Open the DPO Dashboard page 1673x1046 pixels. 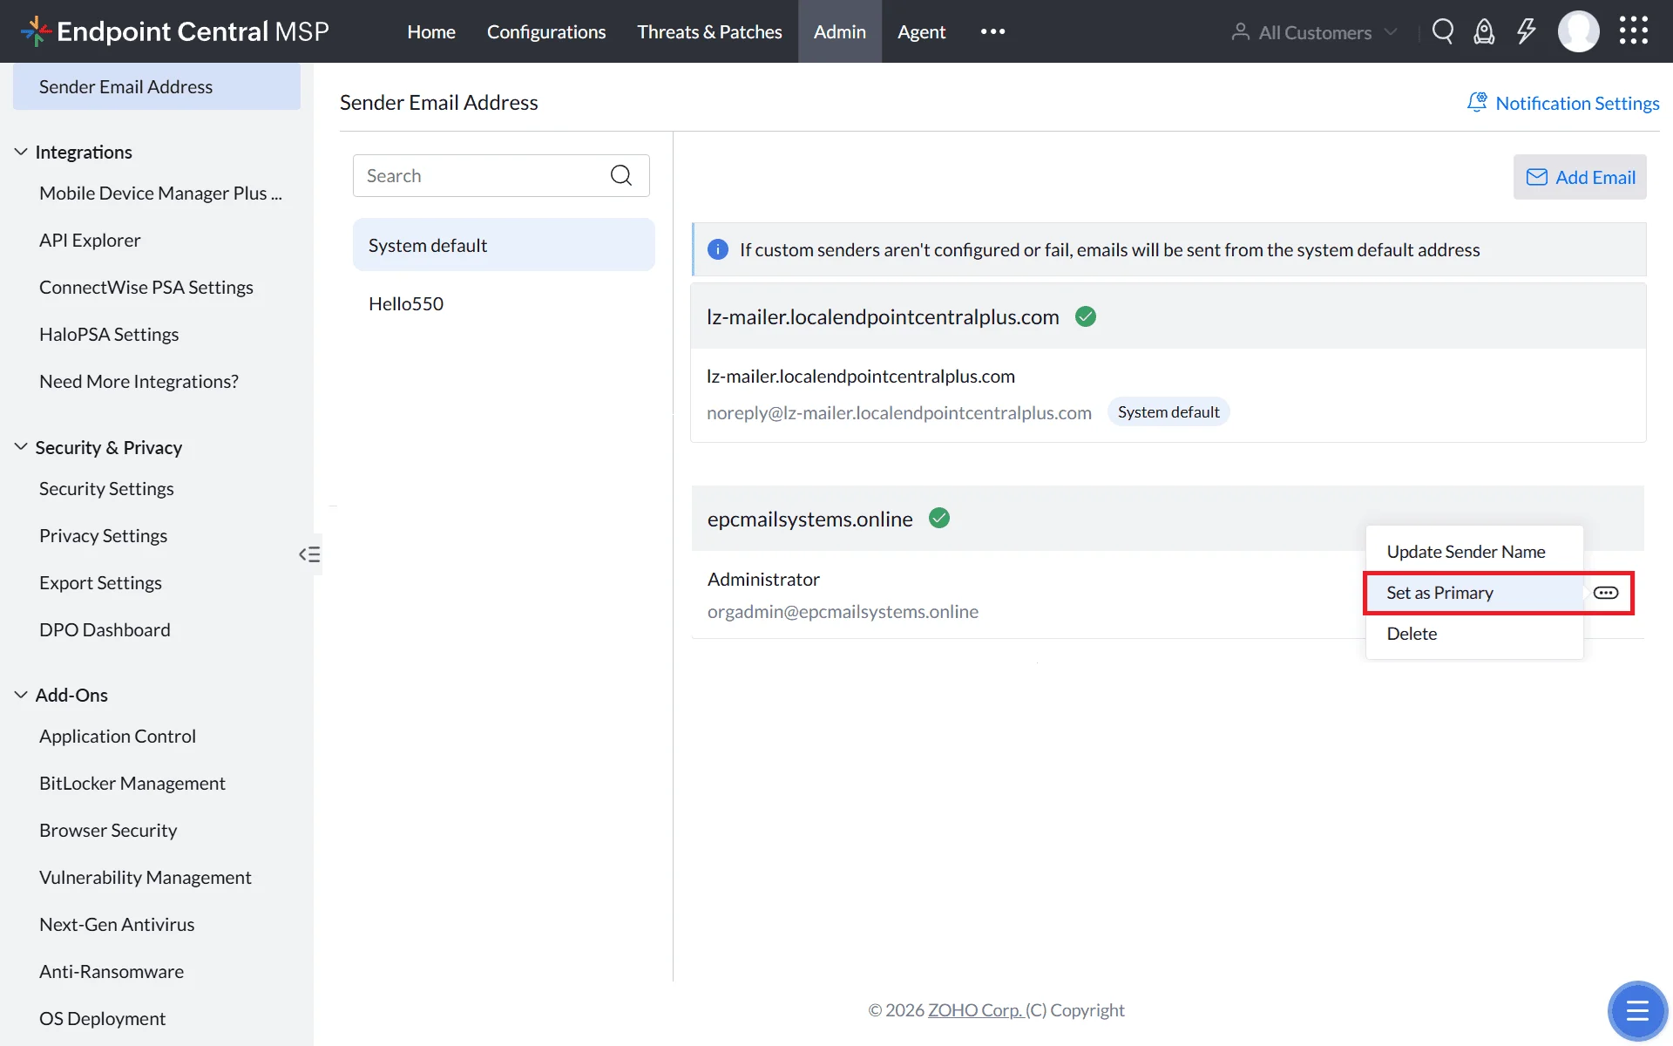[105, 629]
